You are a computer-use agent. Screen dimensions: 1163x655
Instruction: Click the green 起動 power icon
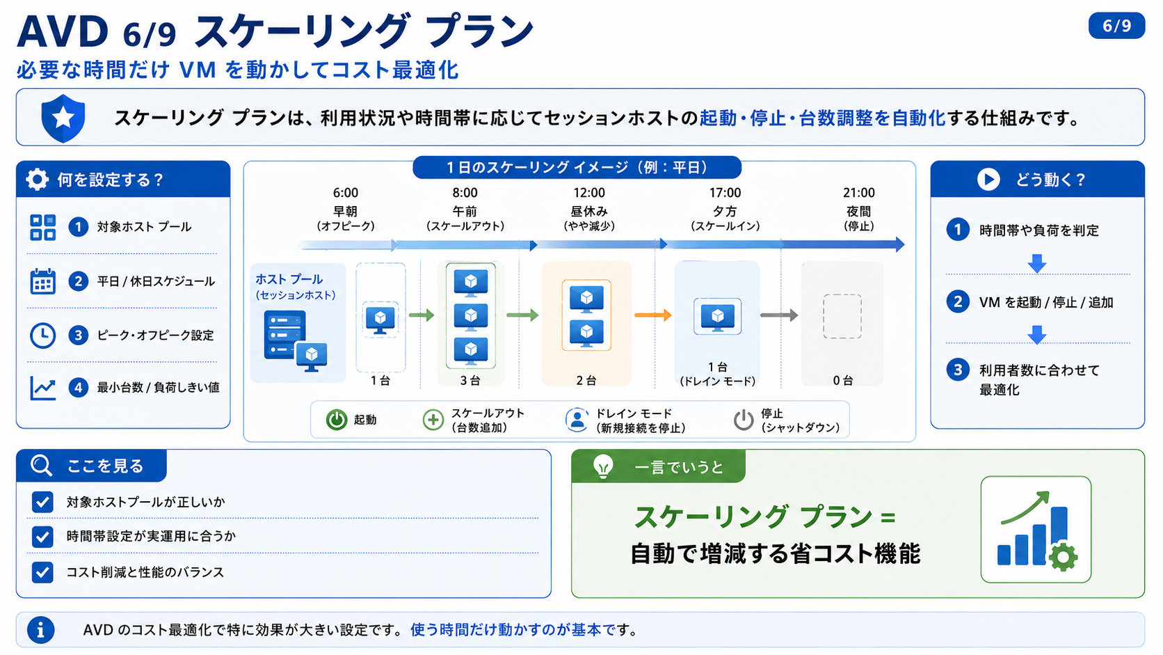337,420
